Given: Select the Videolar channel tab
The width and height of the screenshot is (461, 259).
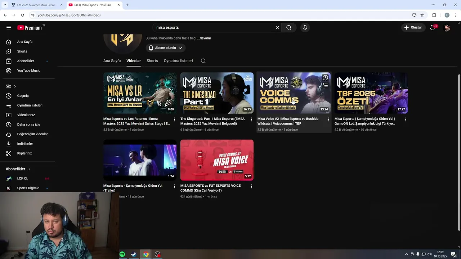Looking at the screenshot, I should pyautogui.click(x=134, y=61).
